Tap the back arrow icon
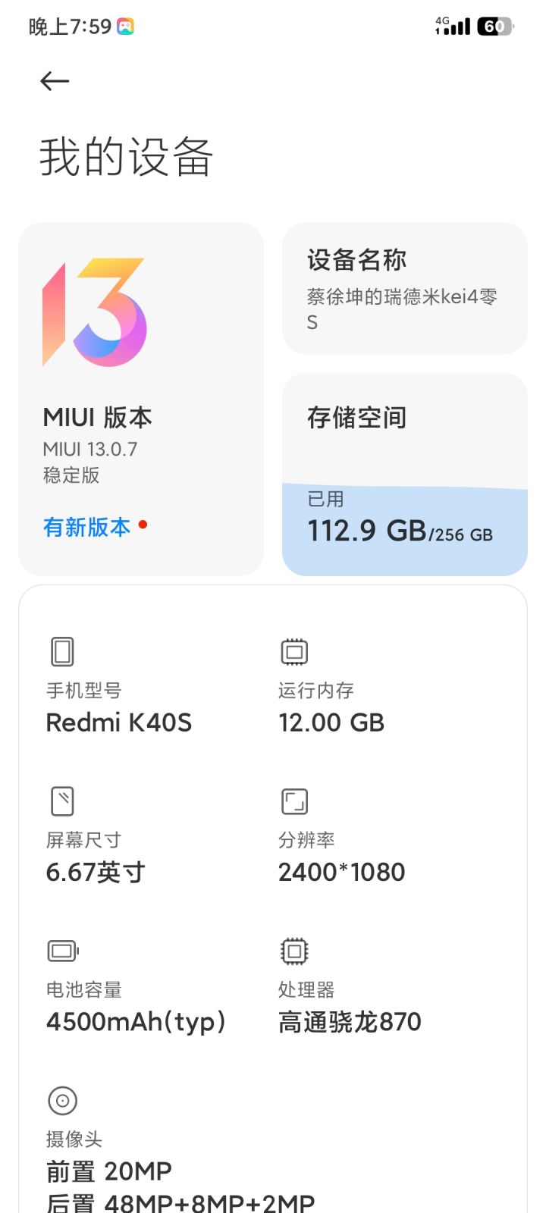546x1213 pixels. (55, 81)
